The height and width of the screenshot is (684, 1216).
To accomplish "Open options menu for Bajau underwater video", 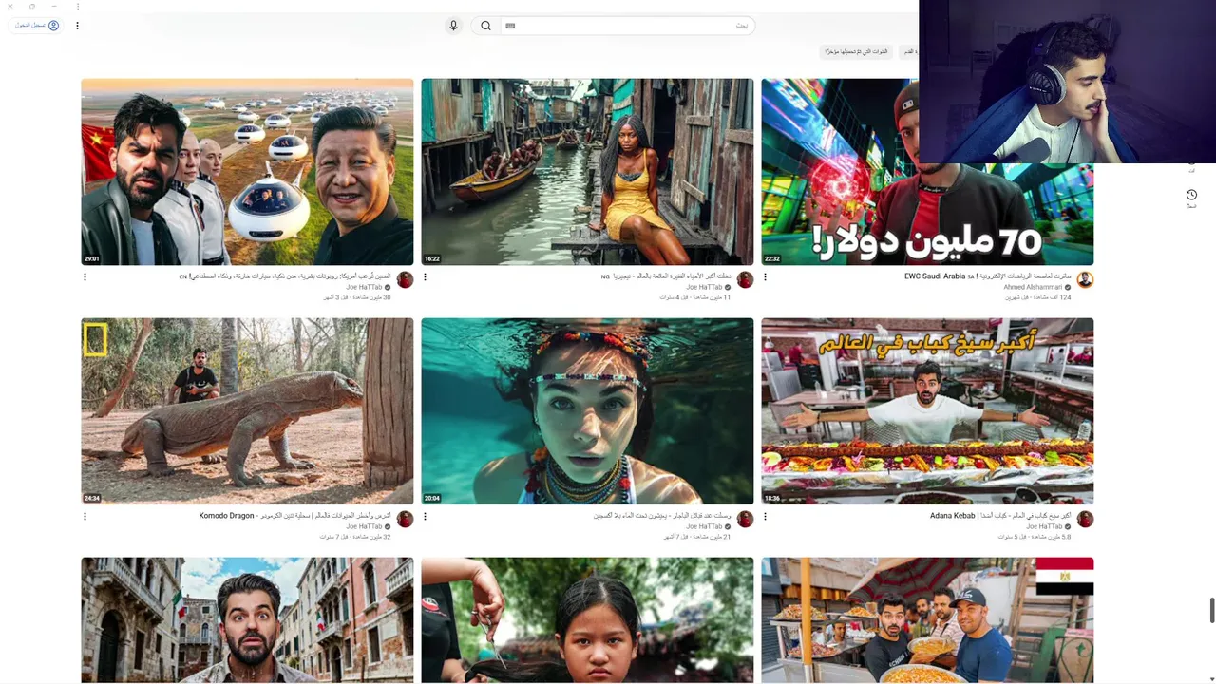I will click(x=425, y=517).
